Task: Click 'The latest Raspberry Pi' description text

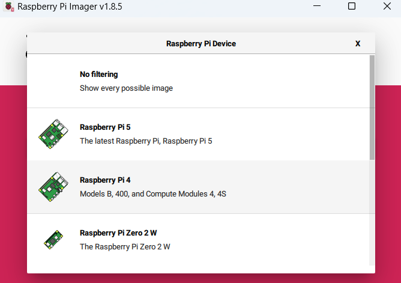Action: (x=146, y=141)
